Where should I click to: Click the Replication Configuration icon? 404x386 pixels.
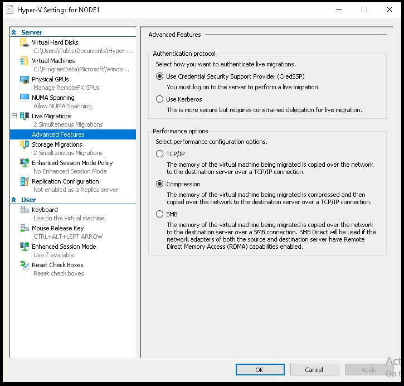(25, 181)
